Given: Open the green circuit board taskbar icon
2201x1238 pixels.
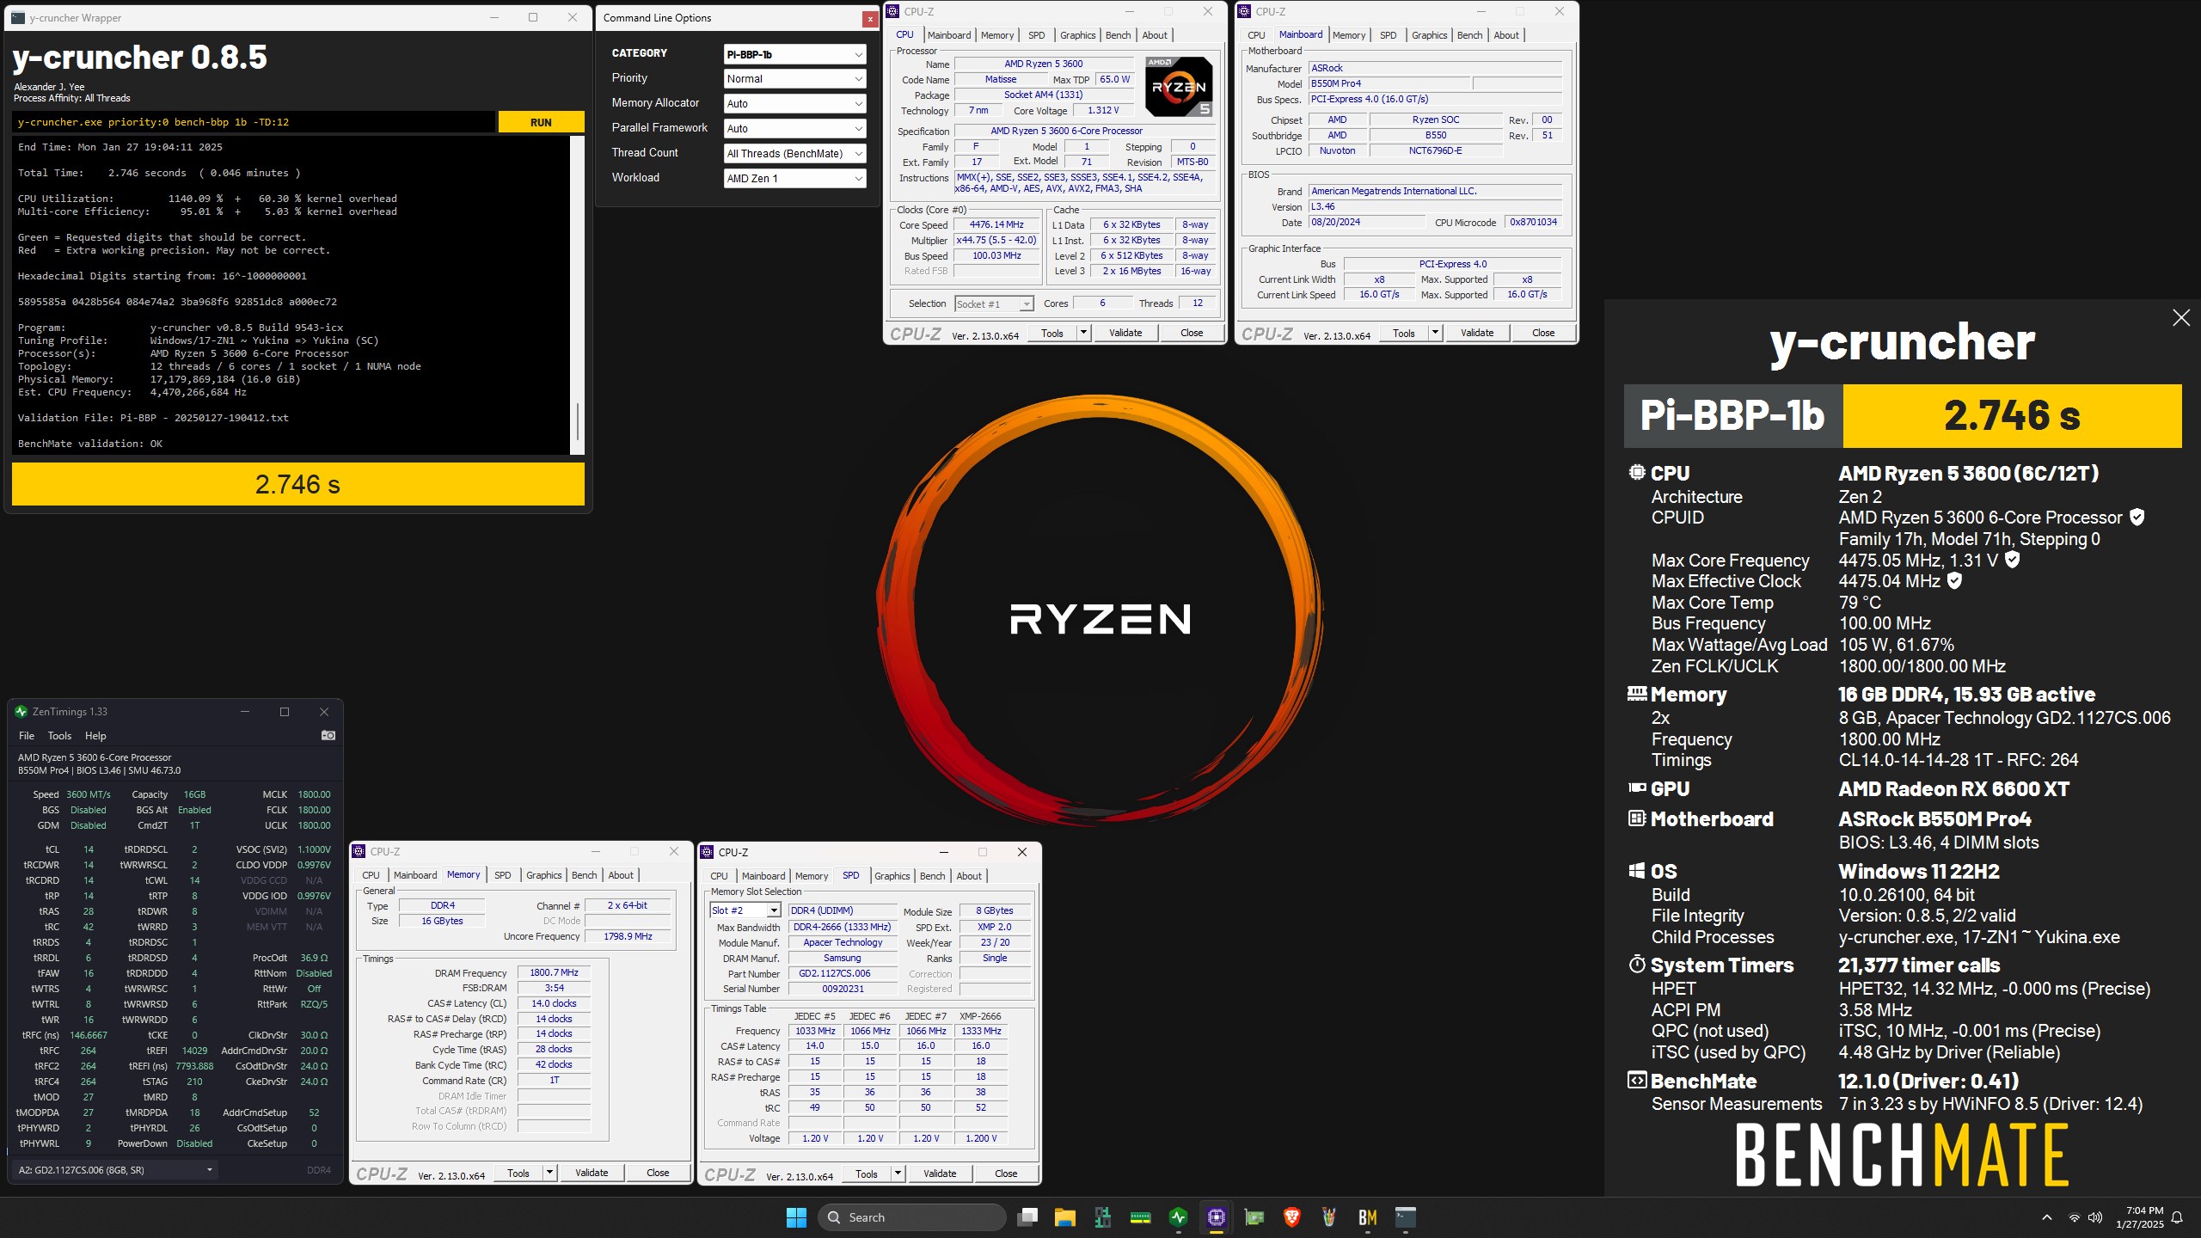Looking at the screenshot, I should coord(1103,1217).
